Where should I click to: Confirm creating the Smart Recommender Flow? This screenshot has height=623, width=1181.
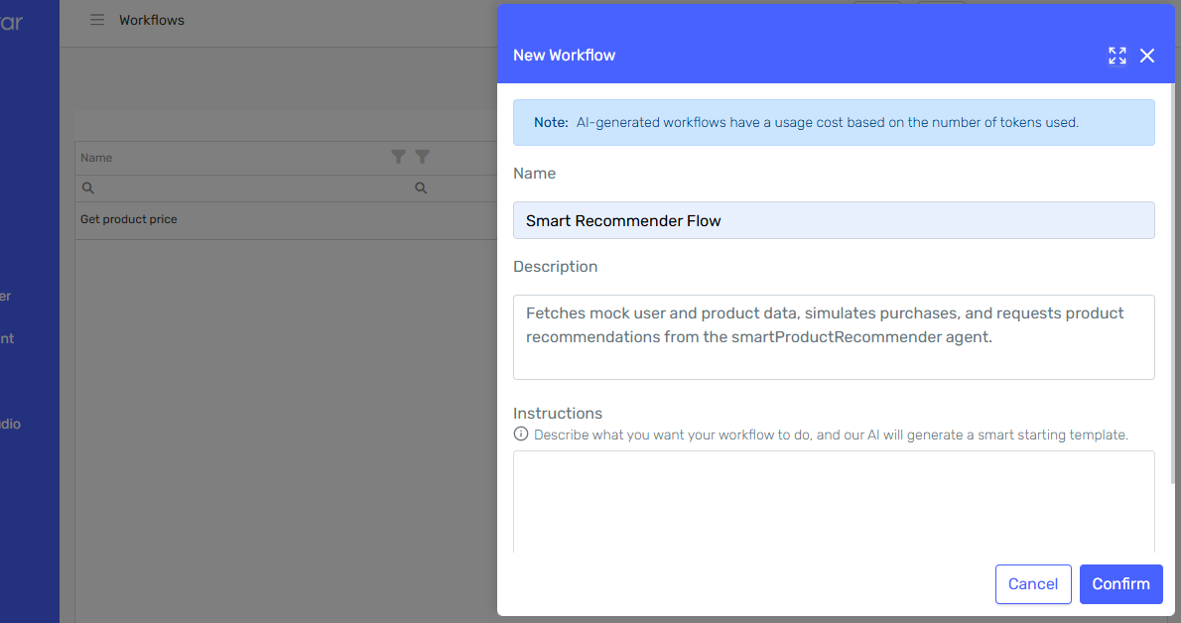(1120, 584)
